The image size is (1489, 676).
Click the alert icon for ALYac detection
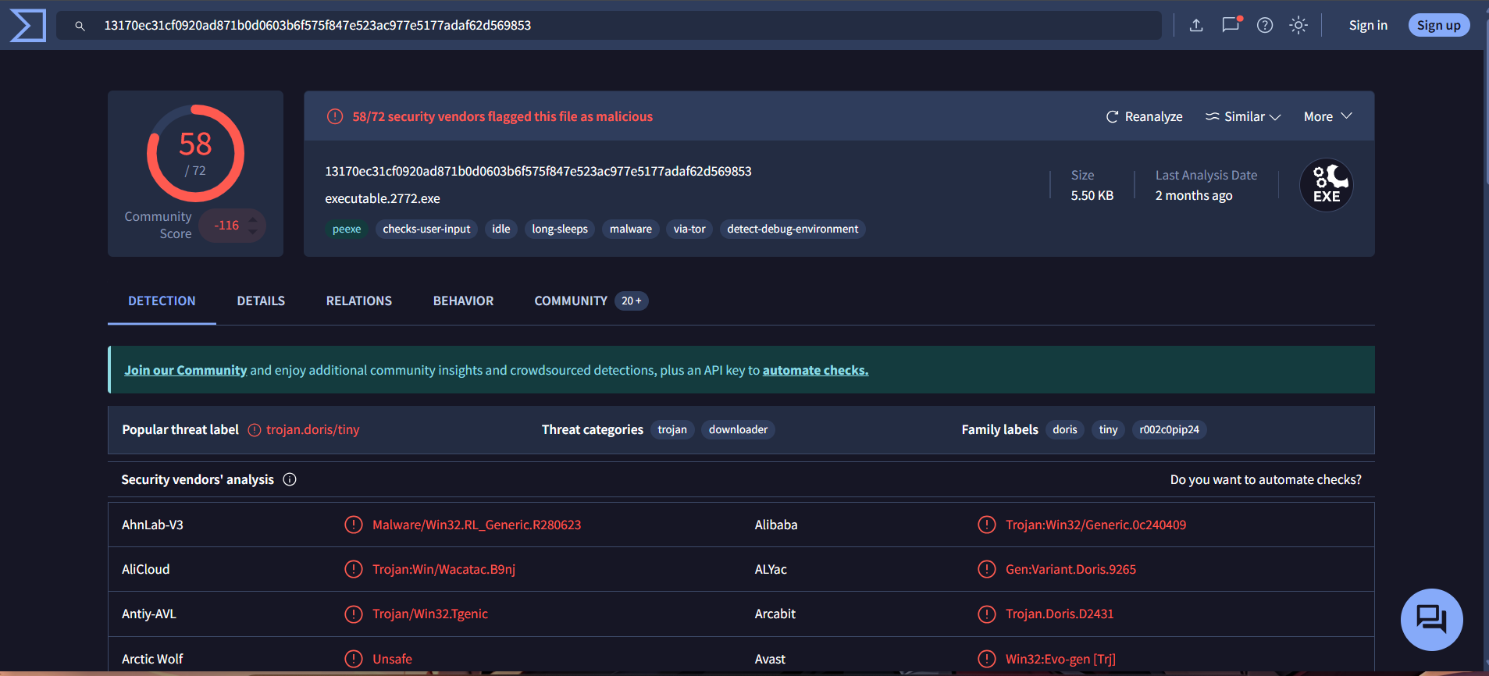coord(987,569)
